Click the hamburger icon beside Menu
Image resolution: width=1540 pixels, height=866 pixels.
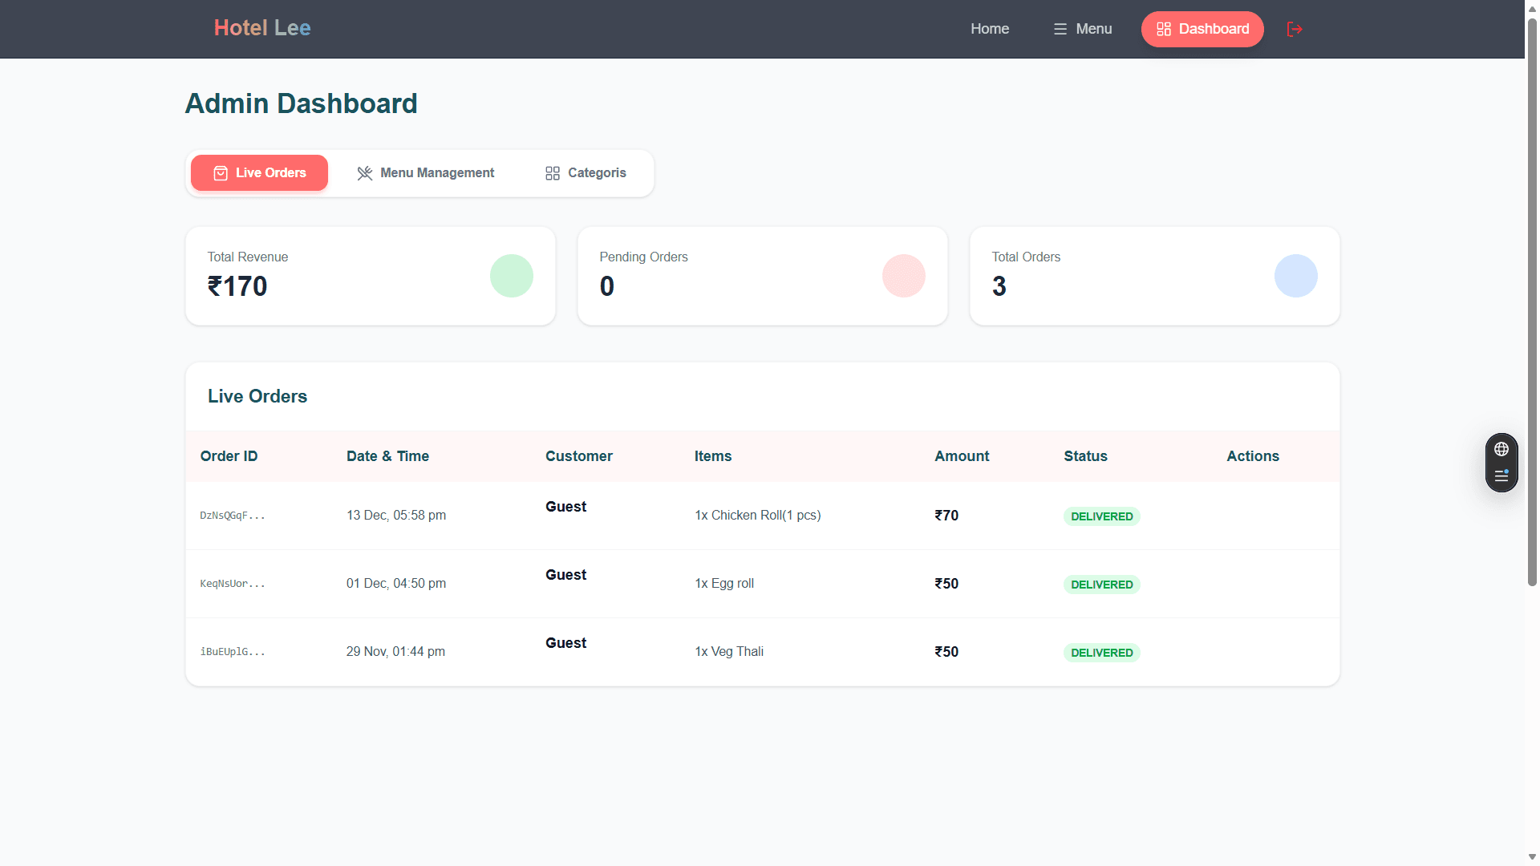1060,29
